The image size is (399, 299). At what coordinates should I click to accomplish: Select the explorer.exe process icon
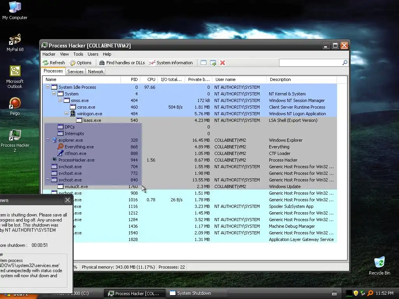[54, 140]
